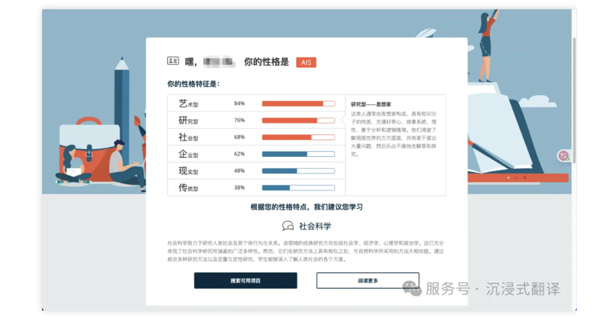Select the 艺术型 personality row label

(189, 104)
